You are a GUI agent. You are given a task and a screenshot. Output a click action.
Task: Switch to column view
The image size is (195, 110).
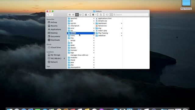77,15
